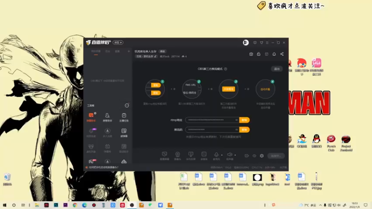
Task: Click the toolbox more-options circle icon
Action: coord(127,105)
